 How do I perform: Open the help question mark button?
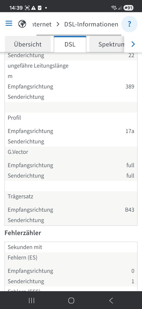coord(129,24)
